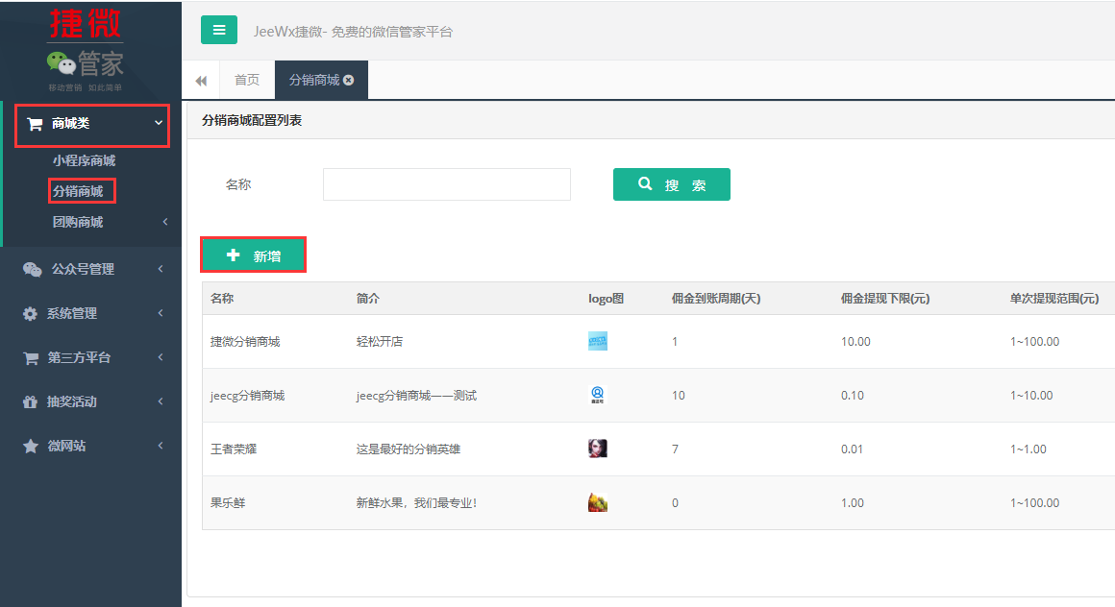Select the 果乐鲜 name cell

click(228, 503)
